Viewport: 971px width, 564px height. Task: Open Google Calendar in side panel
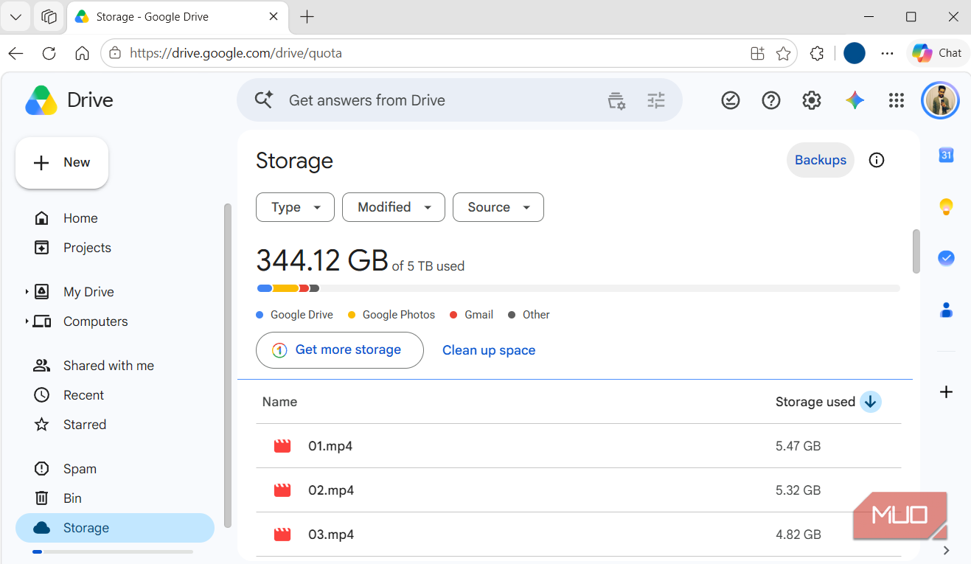[x=947, y=156]
